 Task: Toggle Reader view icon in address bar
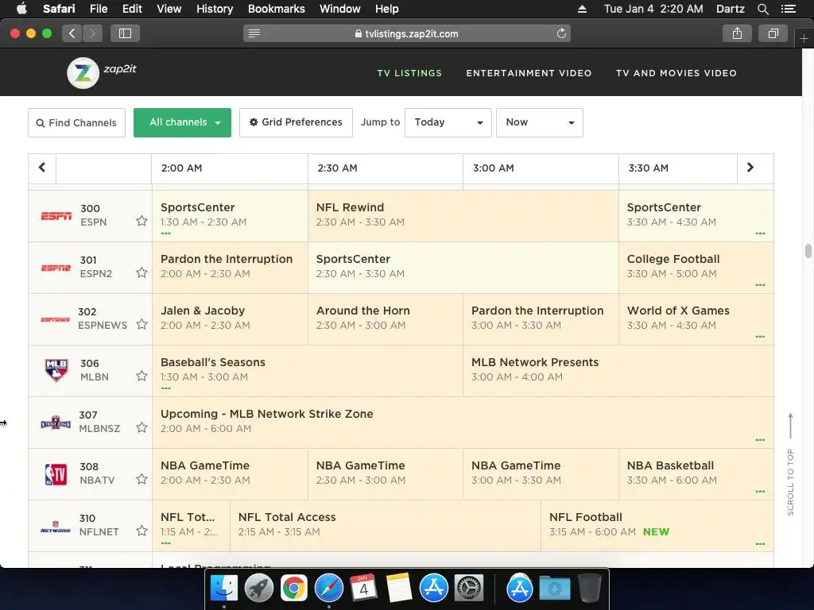click(254, 33)
